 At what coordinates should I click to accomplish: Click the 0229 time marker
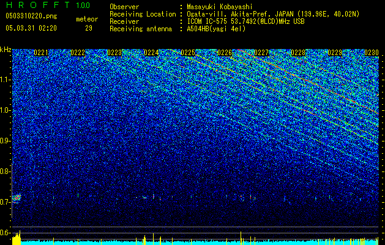pyautogui.click(x=335, y=53)
